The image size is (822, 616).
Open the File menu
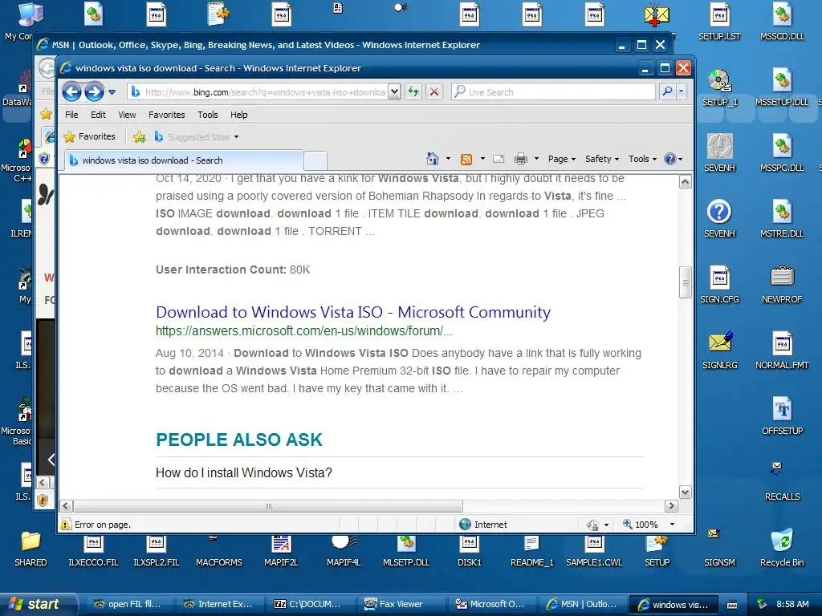coord(71,115)
